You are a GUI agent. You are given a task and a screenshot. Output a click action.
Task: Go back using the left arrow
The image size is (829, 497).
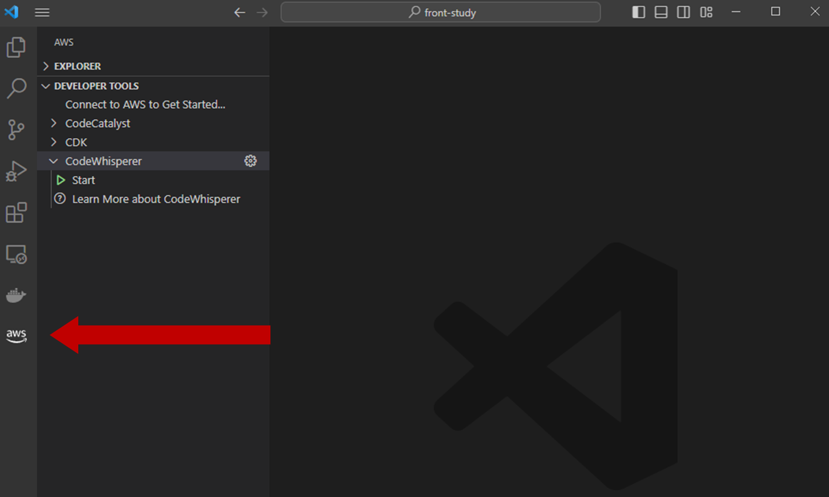[239, 12]
